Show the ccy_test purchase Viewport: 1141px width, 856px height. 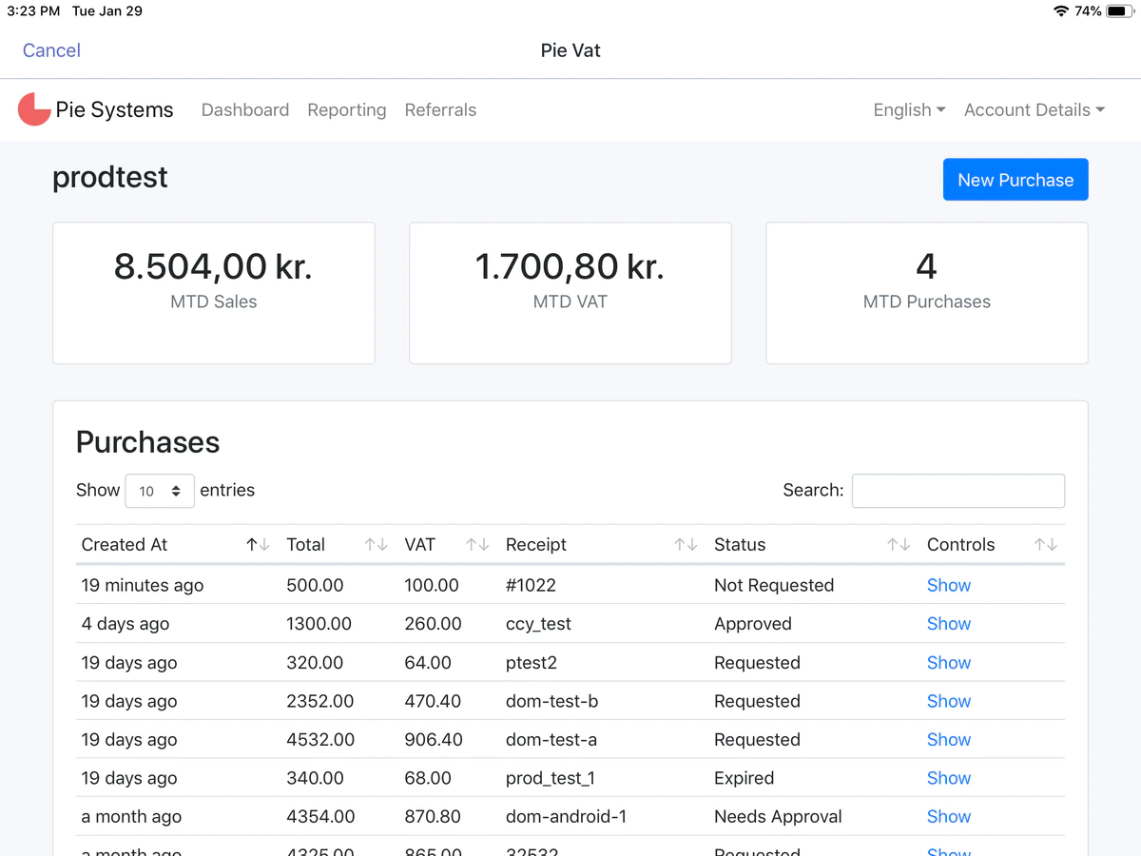click(949, 624)
